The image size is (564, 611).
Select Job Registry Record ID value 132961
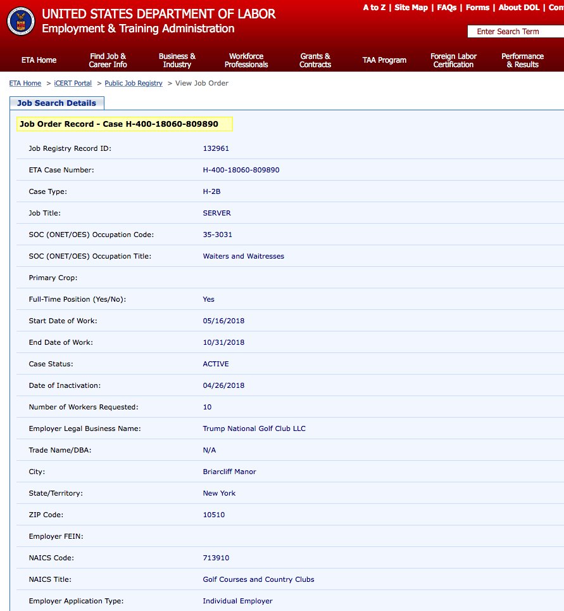coord(216,148)
